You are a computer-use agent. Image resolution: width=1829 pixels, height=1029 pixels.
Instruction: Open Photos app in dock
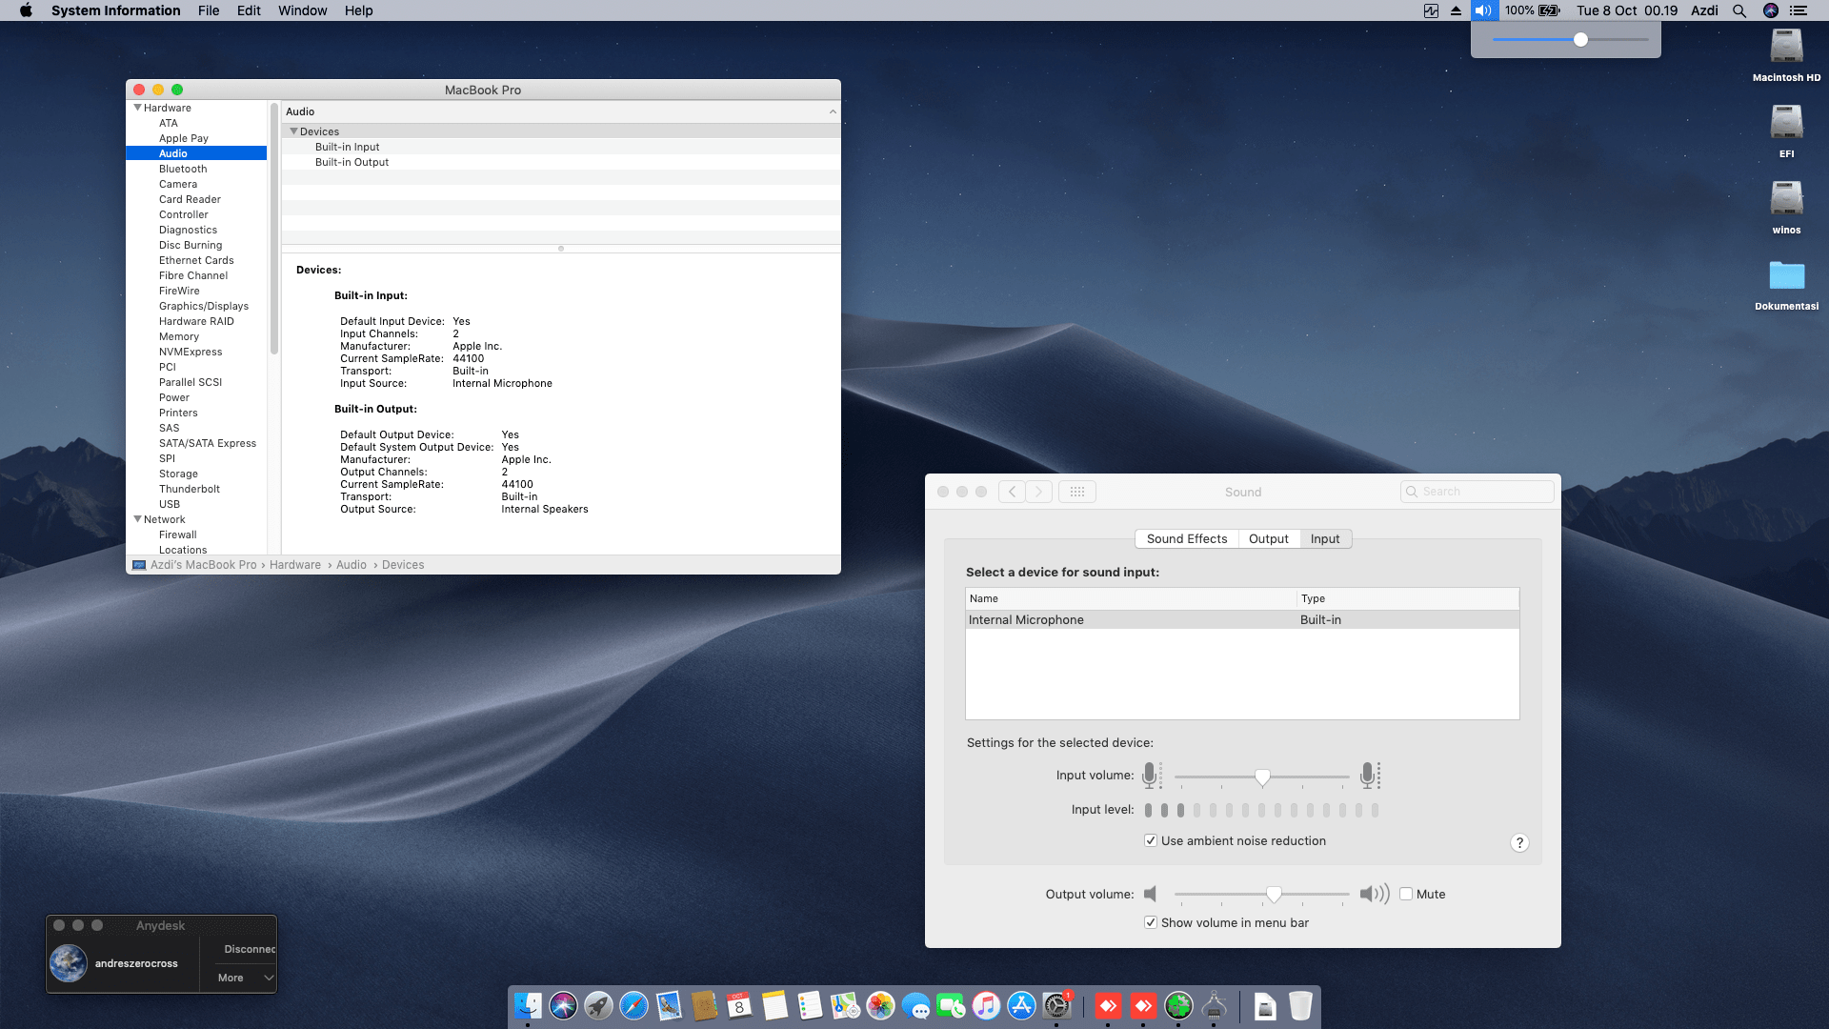[x=880, y=1006]
